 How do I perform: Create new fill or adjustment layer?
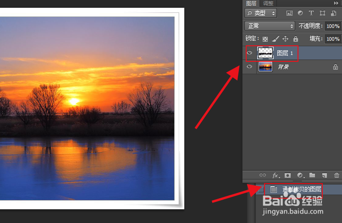300,175
